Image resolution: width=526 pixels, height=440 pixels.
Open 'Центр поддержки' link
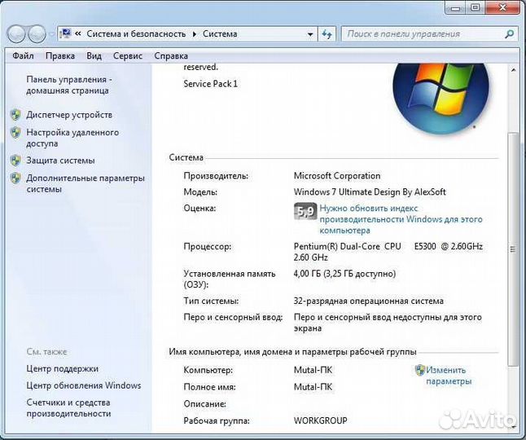[x=63, y=368]
